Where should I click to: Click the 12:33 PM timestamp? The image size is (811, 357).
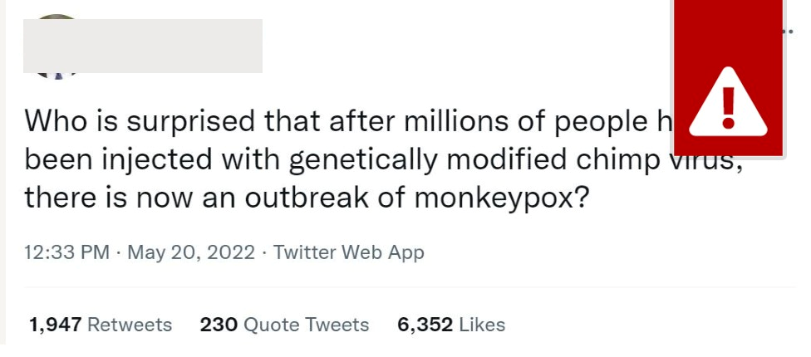tap(66, 252)
